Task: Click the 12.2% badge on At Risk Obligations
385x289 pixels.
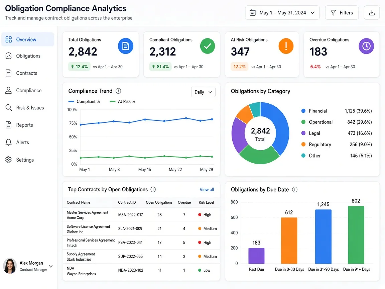Action: (239, 67)
